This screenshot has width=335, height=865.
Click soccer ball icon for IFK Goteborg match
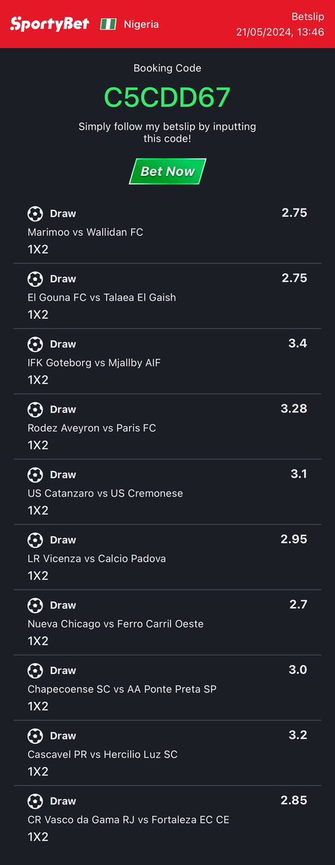(x=35, y=344)
